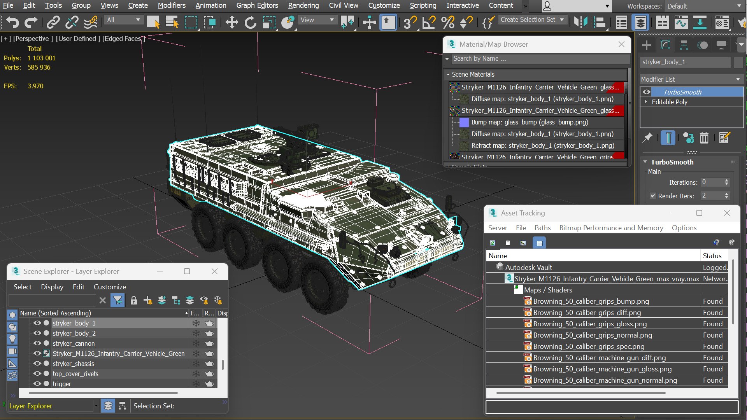Screen dimensions: 747x420
Task: Click Remove modifier trash icon
Action: coord(704,138)
